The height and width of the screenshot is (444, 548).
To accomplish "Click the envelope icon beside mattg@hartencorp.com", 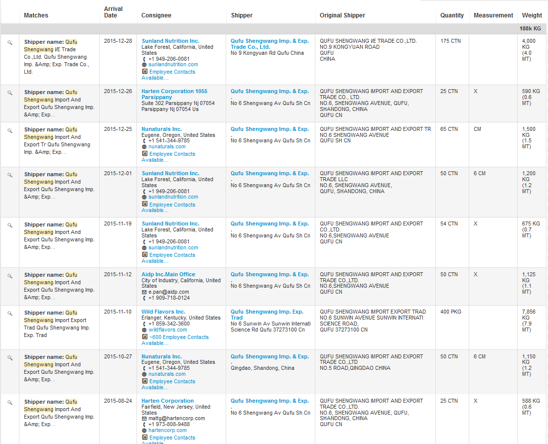I will click(x=144, y=419).
